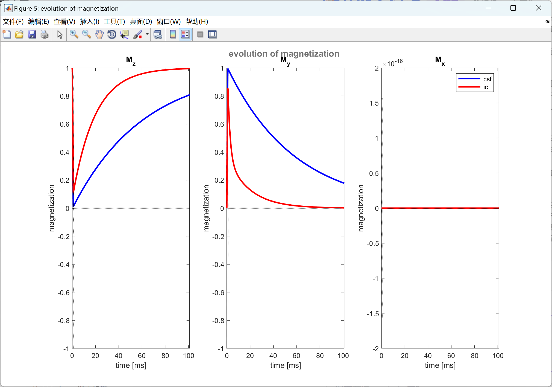Image resolution: width=552 pixels, height=387 pixels.
Task: Click the Link Plot toolbar button
Action: pyautogui.click(x=158, y=34)
